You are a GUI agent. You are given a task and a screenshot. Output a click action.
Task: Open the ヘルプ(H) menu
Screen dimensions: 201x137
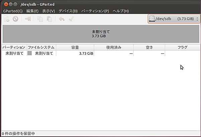point(121,11)
